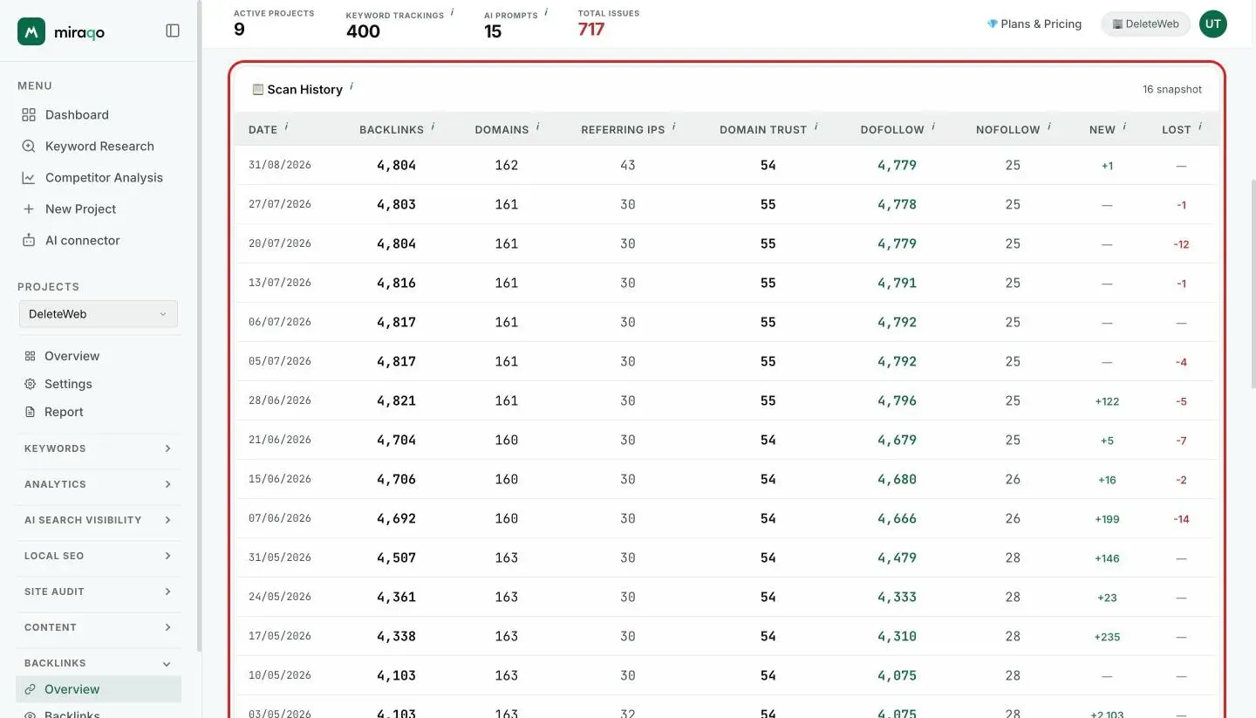The height and width of the screenshot is (718, 1256).
Task: Click the Dashboard grid icon
Action: coord(29,115)
